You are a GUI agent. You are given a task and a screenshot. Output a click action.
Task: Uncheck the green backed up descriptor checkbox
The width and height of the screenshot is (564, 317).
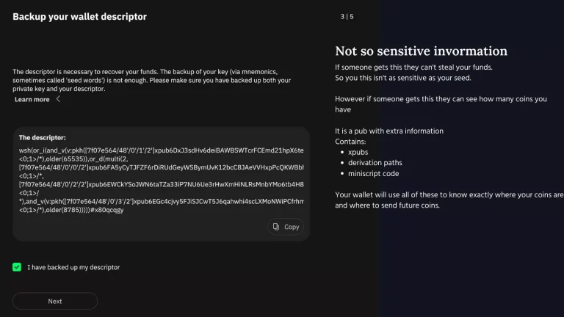coord(17,267)
